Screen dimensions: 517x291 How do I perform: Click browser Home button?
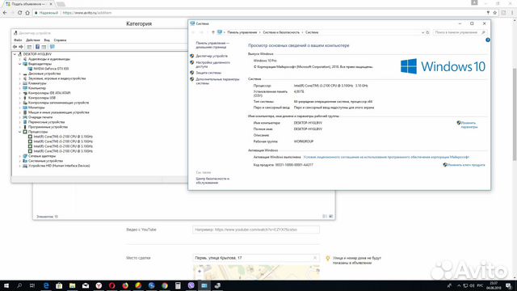pos(27,13)
